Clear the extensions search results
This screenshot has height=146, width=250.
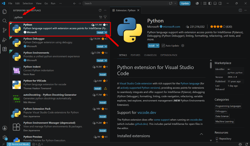pos(100,17)
